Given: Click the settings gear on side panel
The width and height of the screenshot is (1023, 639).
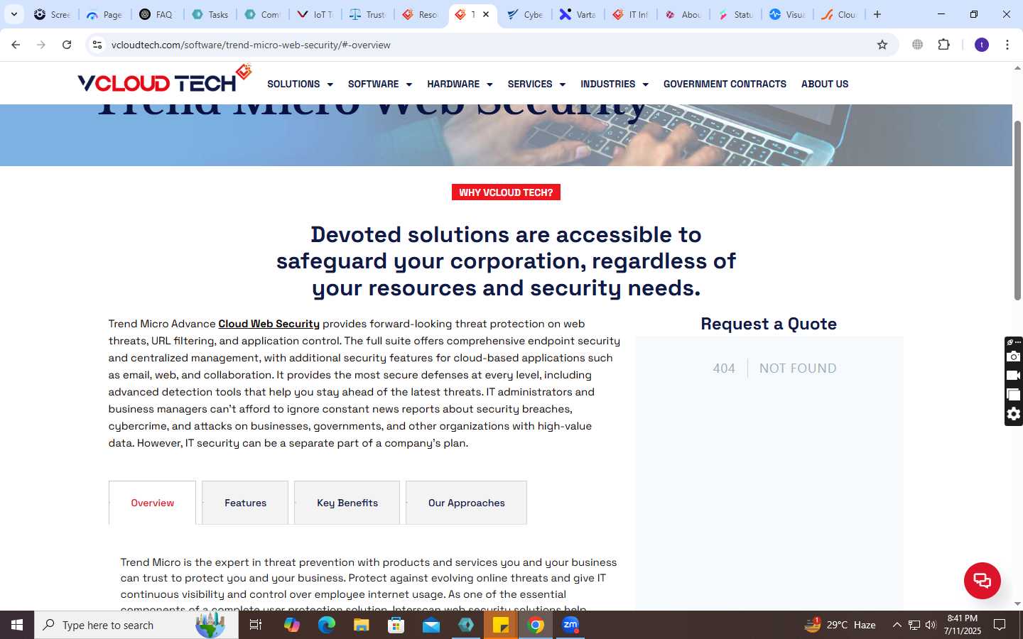Looking at the screenshot, I should pos(1014,414).
